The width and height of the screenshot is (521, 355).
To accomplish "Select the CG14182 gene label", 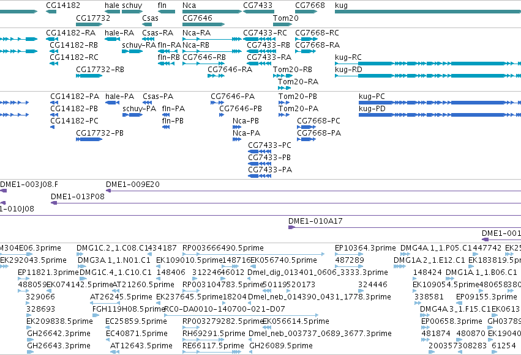I will 63,5.
